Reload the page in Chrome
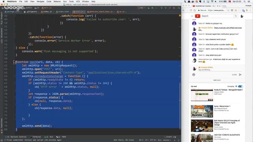The image size is (253, 142). (191, 10)
